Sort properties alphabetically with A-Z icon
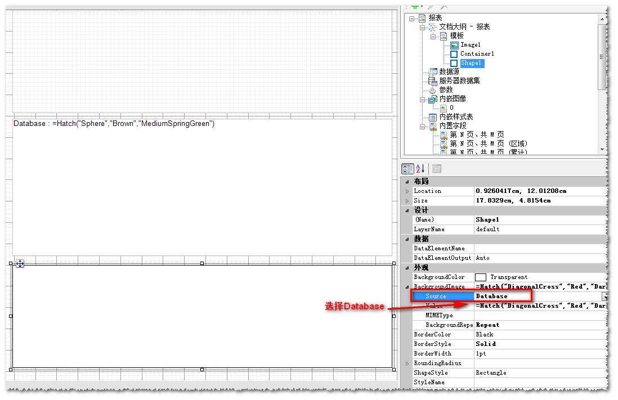Image resolution: width=618 pixels, height=400 pixels. [x=420, y=168]
